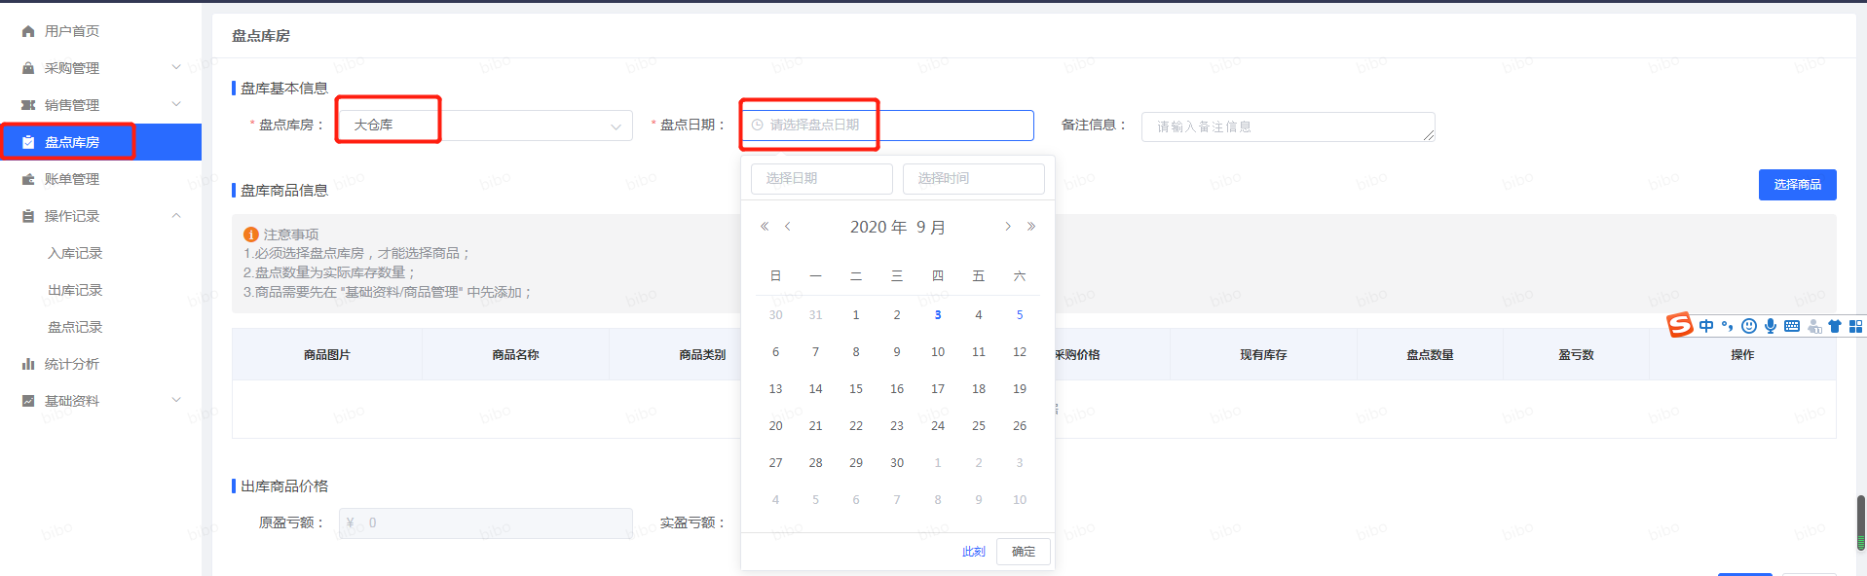Confirm date with 确定 button
This screenshot has width=1867, height=576.
click(x=1023, y=552)
